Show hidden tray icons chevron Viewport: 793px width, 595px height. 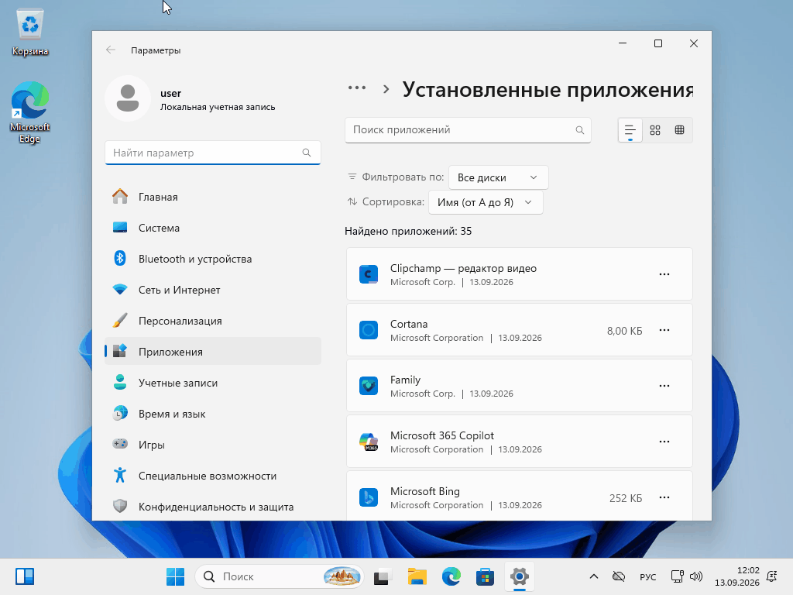594,576
